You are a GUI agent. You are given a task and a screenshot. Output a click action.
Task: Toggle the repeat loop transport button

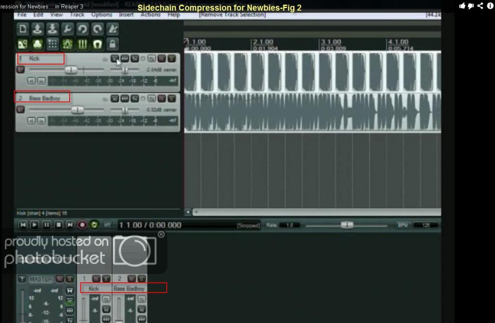(94, 225)
